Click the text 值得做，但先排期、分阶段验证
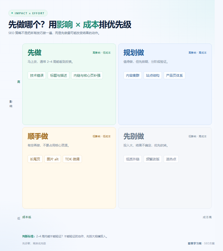Viewport: 223px width, 251px height. (146, 62)
